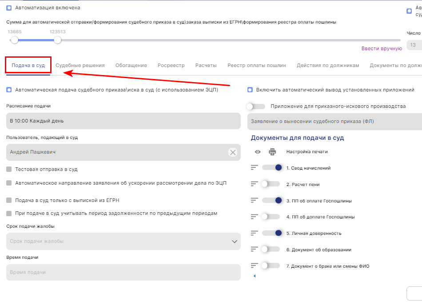422x305 pixels.
Task: Click the small blue left arrow below documents
Action: tap(255, 276)
